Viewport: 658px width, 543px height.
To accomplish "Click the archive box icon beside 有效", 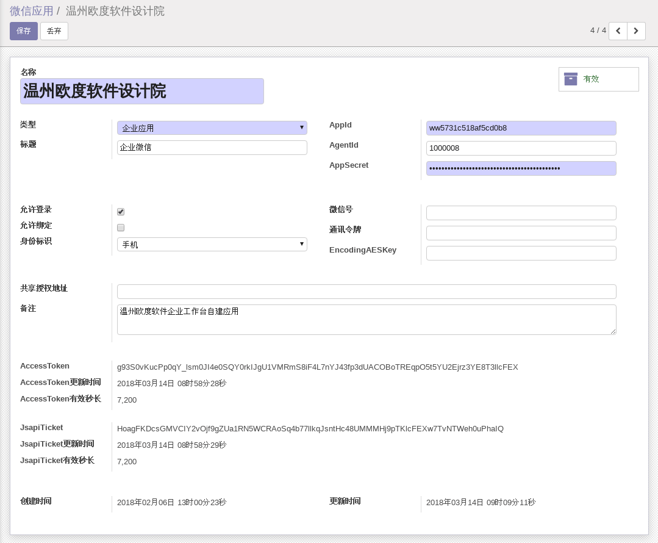I will [570, 79].
